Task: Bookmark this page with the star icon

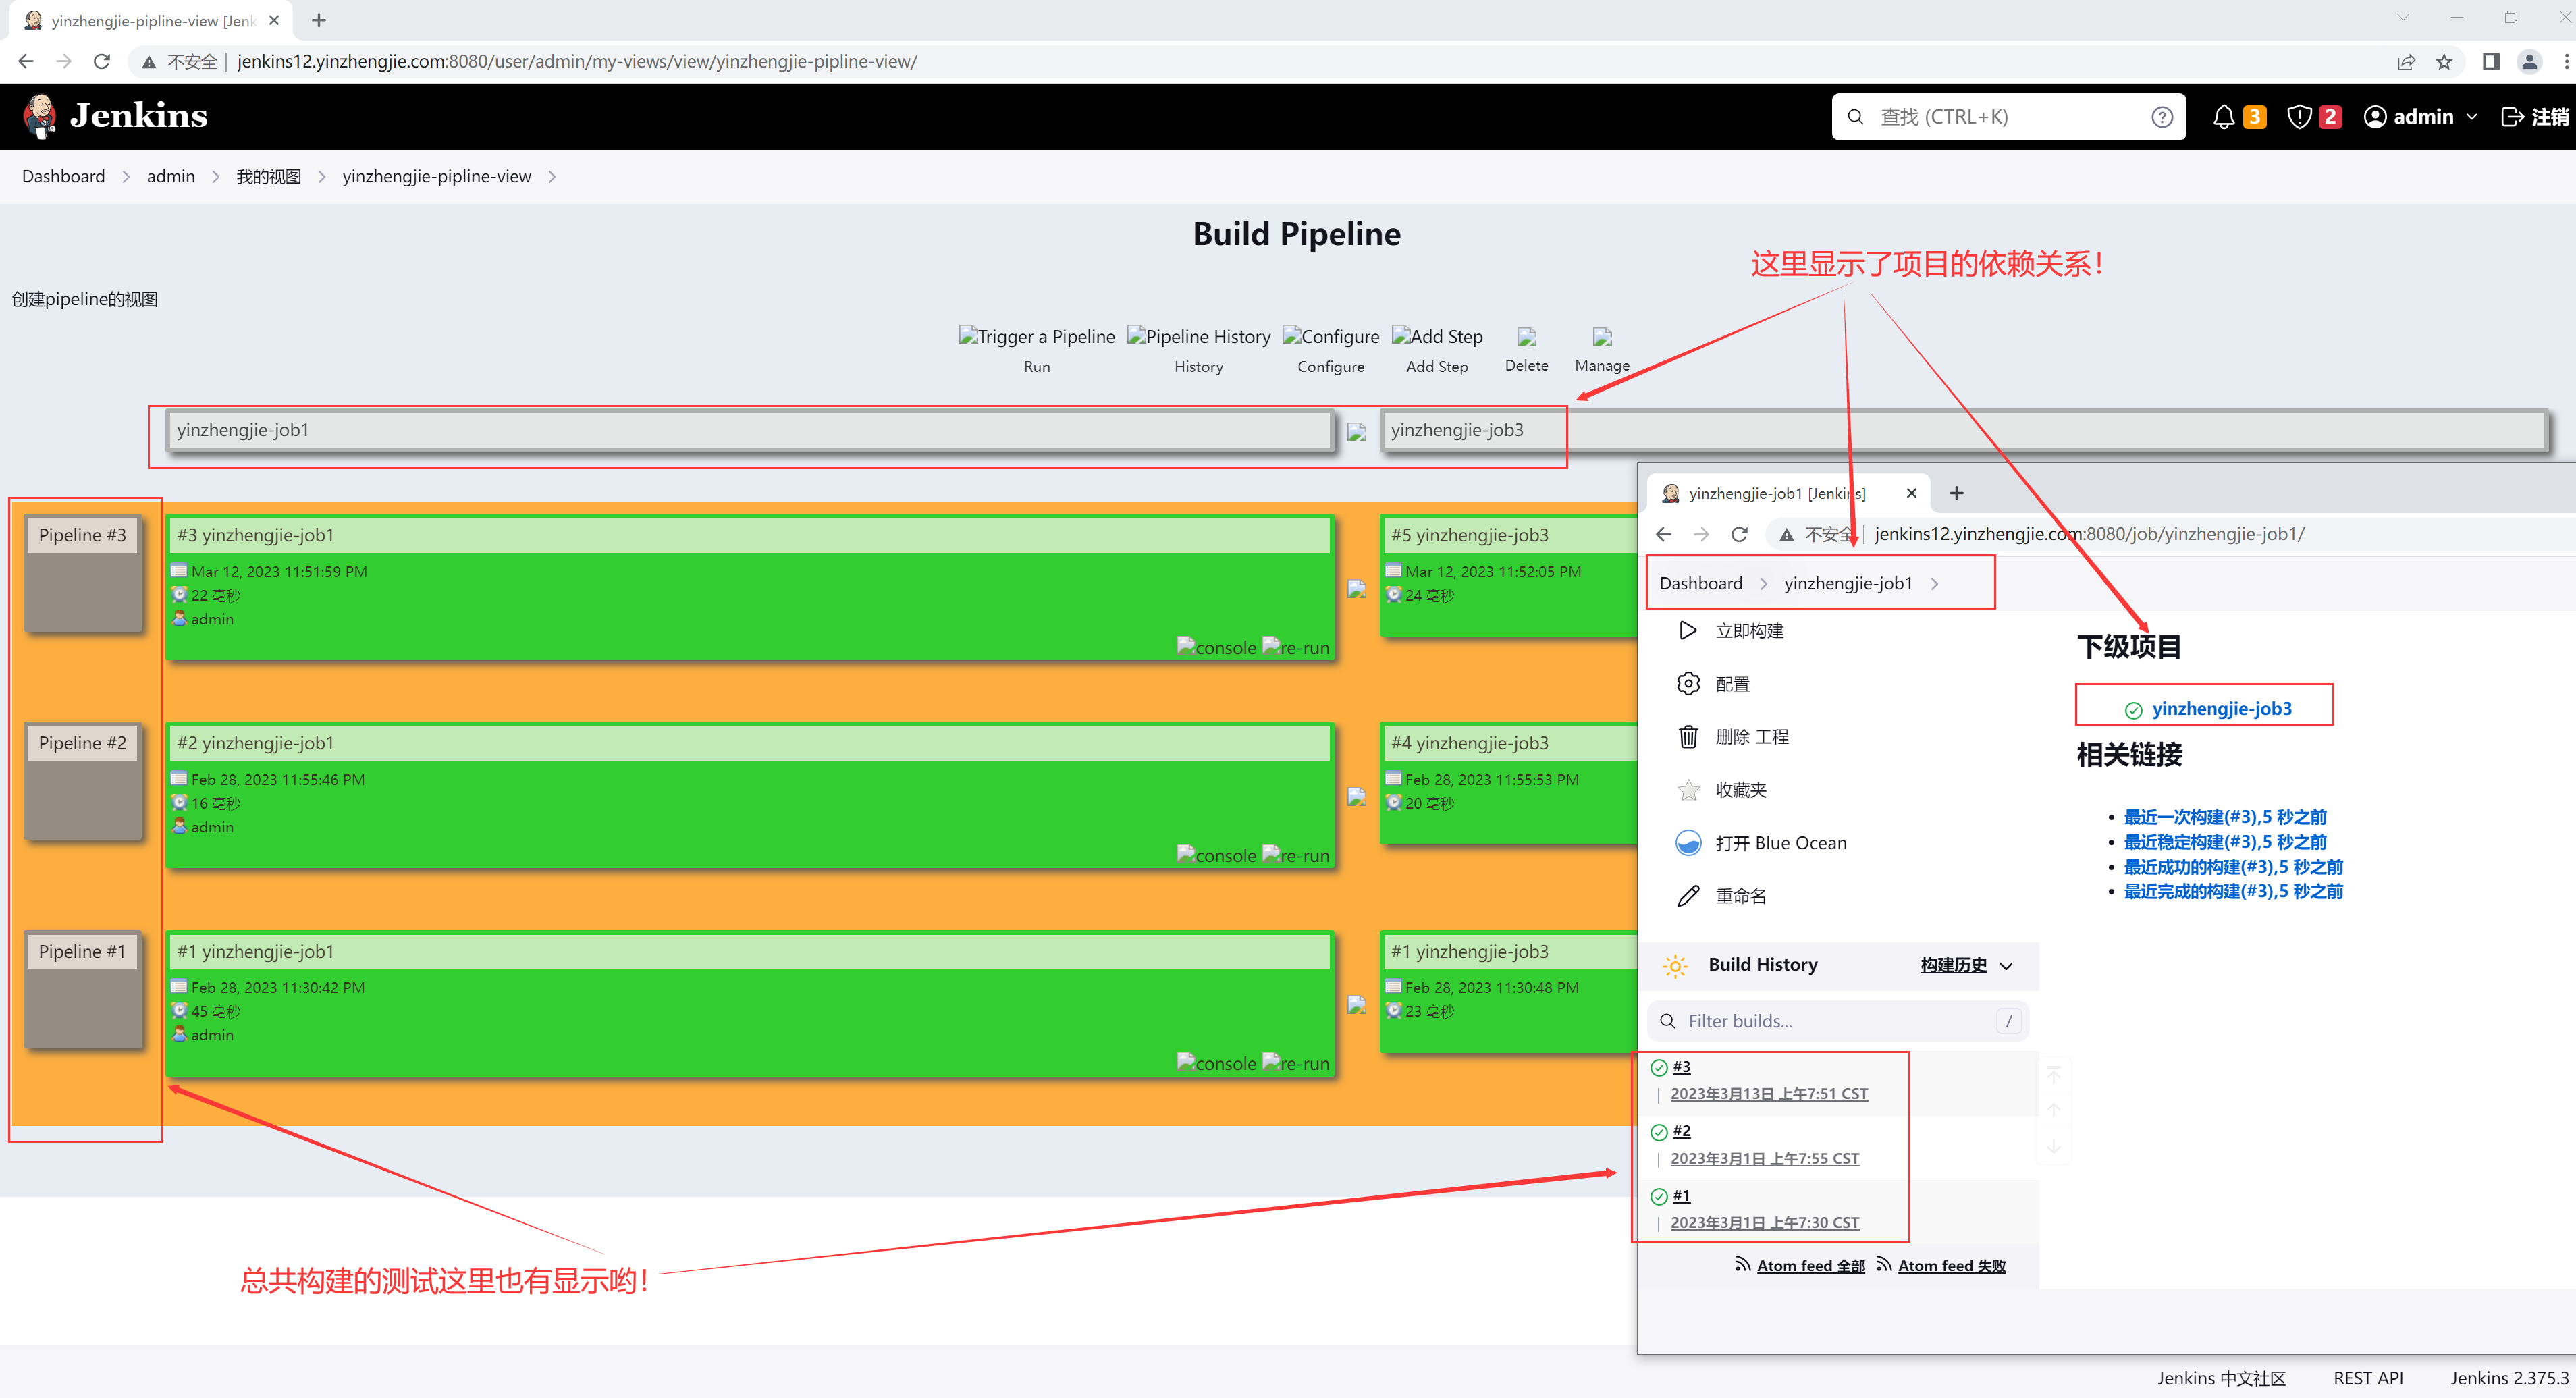Action: 2444,62
